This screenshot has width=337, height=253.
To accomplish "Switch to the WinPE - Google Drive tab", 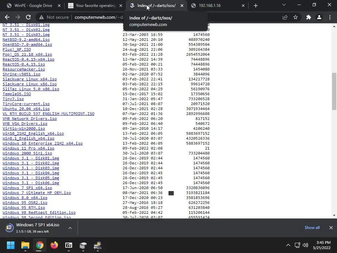I will click(x=33, y=6).
